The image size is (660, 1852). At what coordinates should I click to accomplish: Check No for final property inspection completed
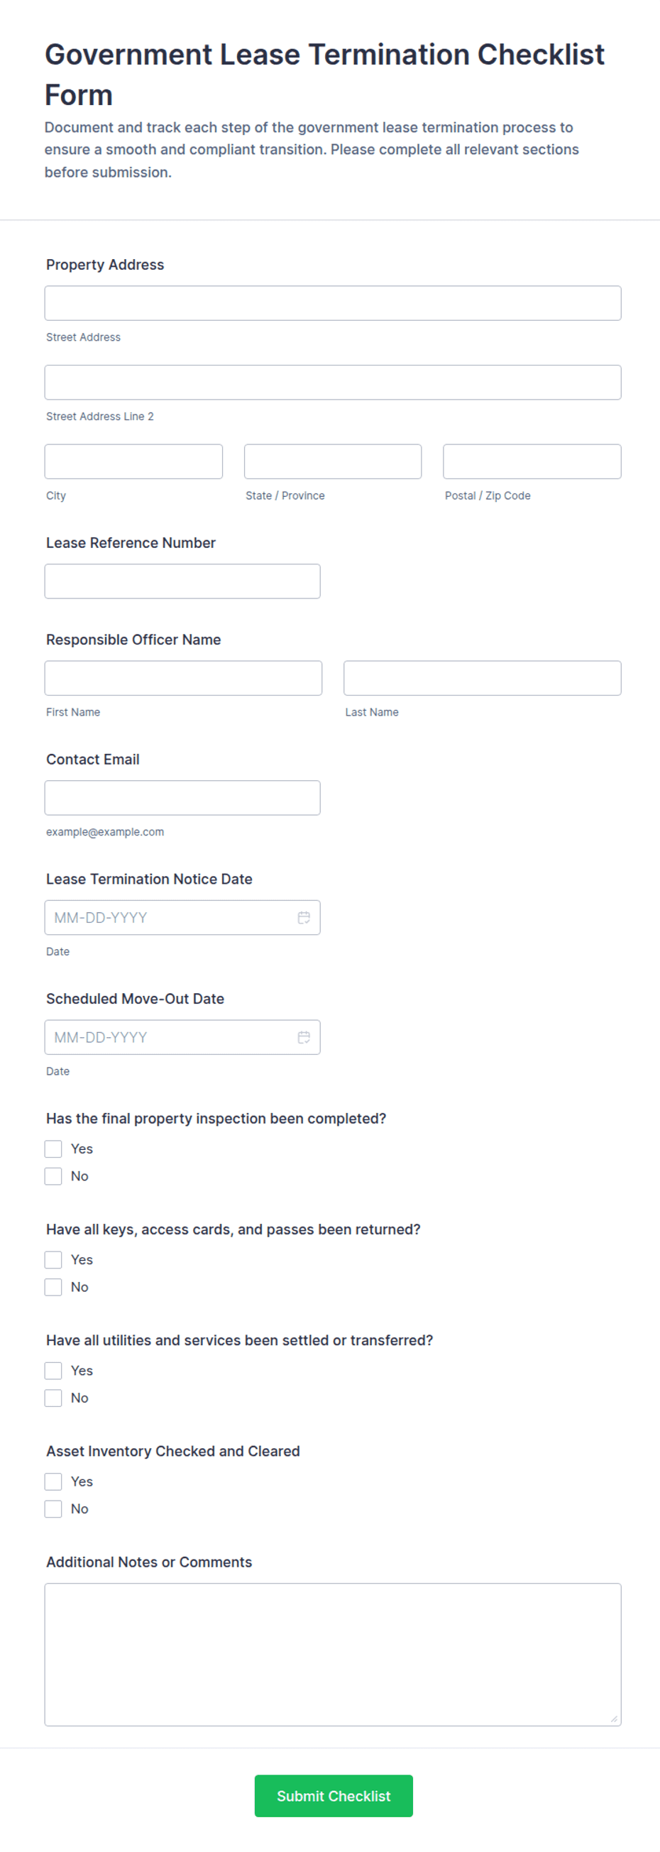point(53,1176)
